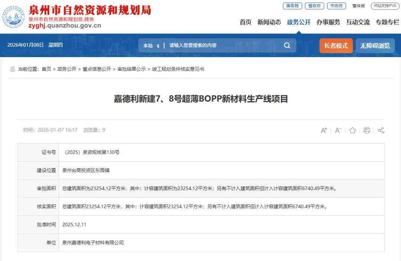Share the article with share icon
Viewport: 401px width, 261px height.
(x=381, y=130)
